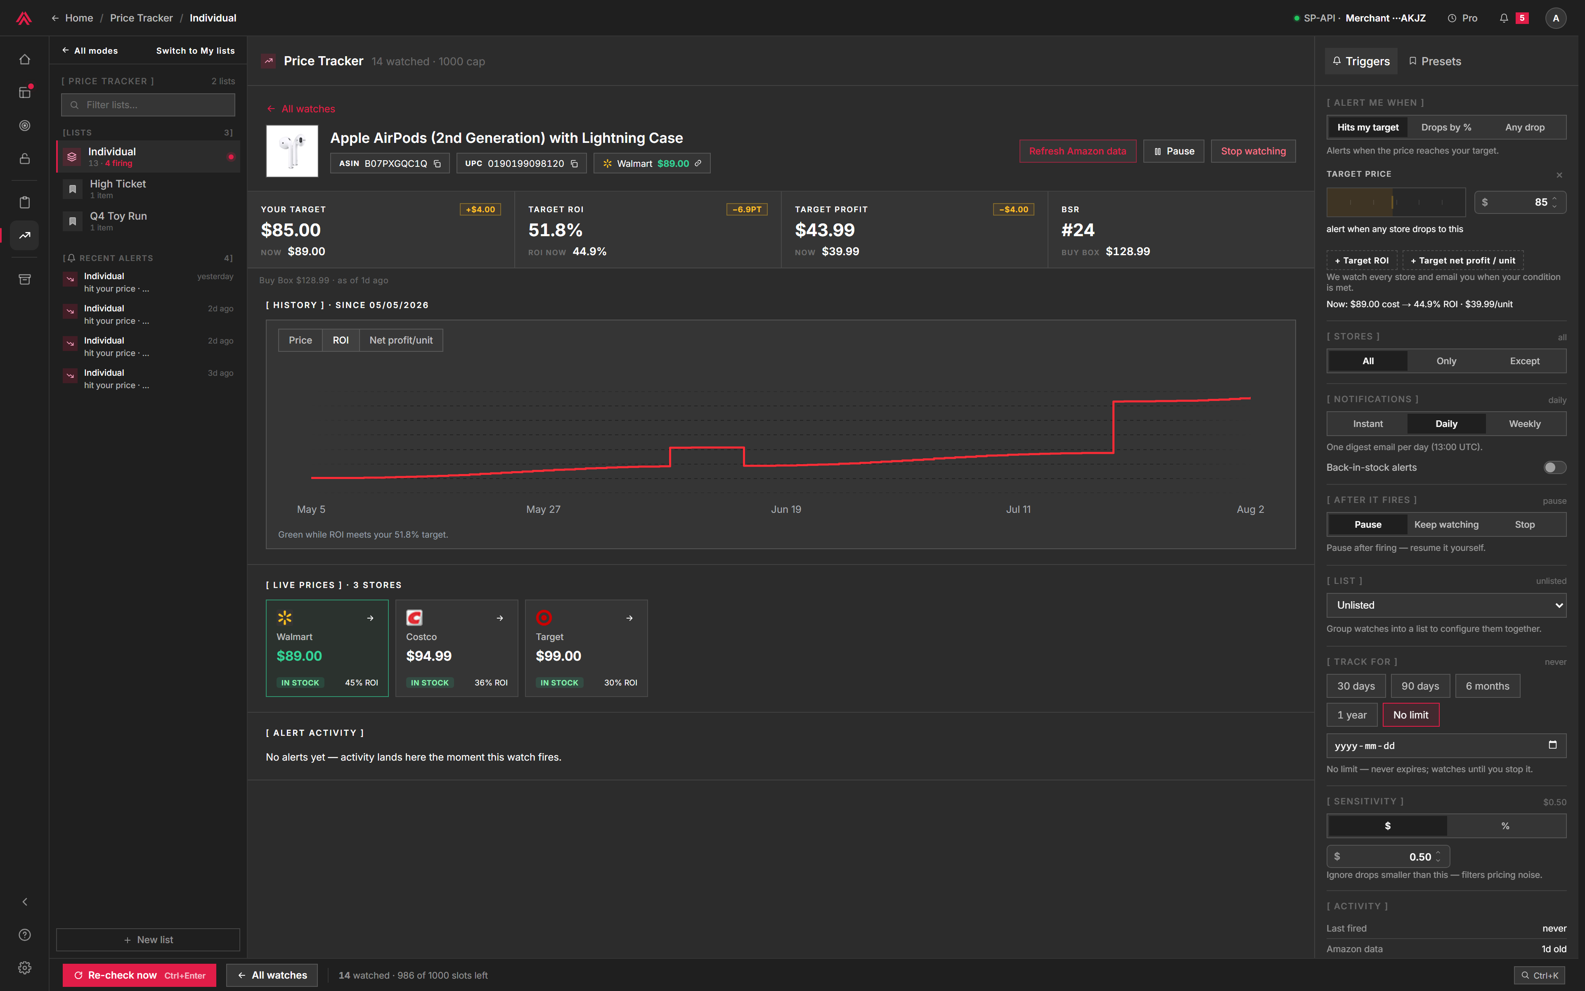Show Net profit/unit chart tab
Image resolution: width=1585 pixels, height=991 pixels.
pyautogui.click(x=401, y=340)
